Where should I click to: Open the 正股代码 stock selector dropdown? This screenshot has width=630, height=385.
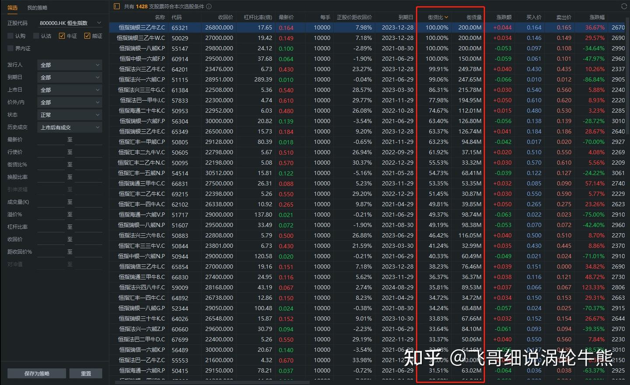point(69,22)
